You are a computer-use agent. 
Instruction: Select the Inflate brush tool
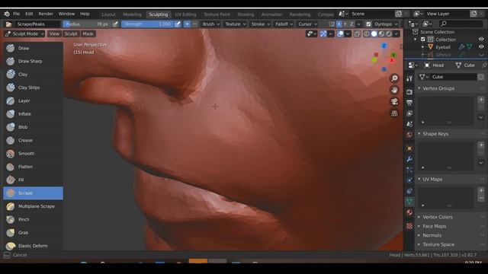(x=33, y=114)
